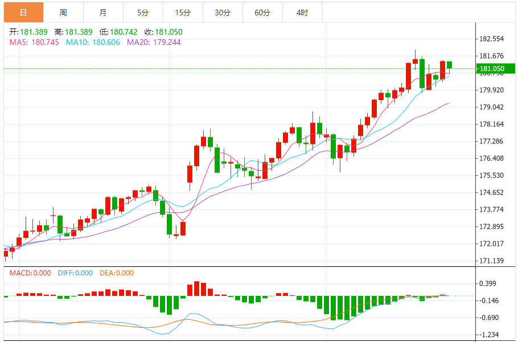Open the 5分 timeframe tab

143,13
